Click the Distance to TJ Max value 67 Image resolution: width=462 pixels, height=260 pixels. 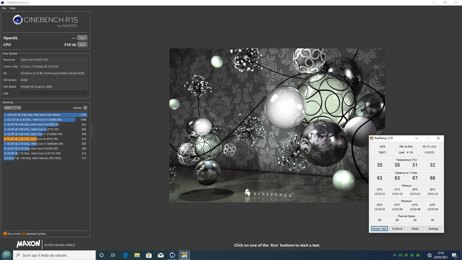[x=415, y=178]
